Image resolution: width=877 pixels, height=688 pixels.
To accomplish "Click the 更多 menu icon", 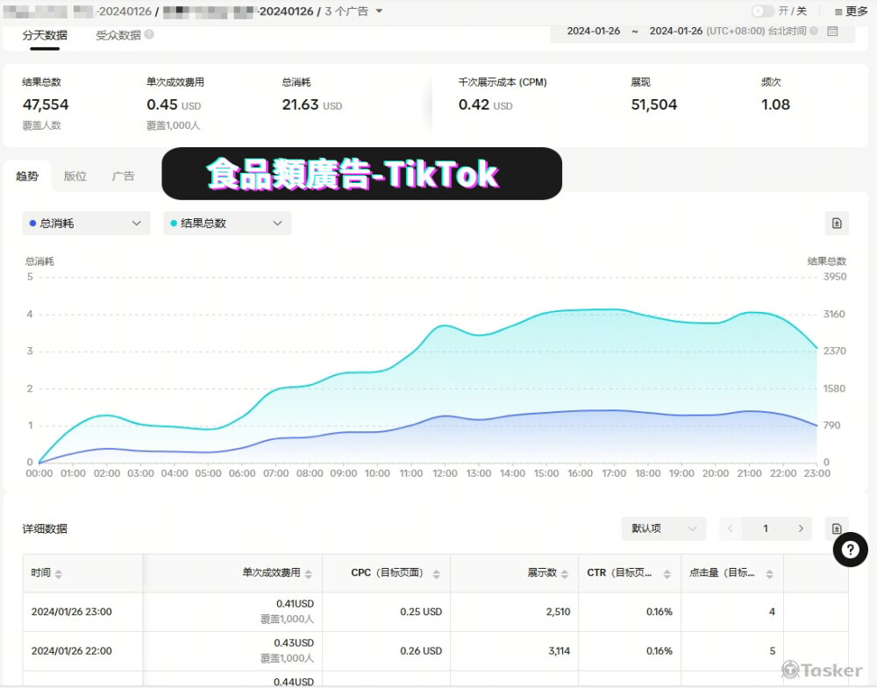I will click(x=838, y=11).
